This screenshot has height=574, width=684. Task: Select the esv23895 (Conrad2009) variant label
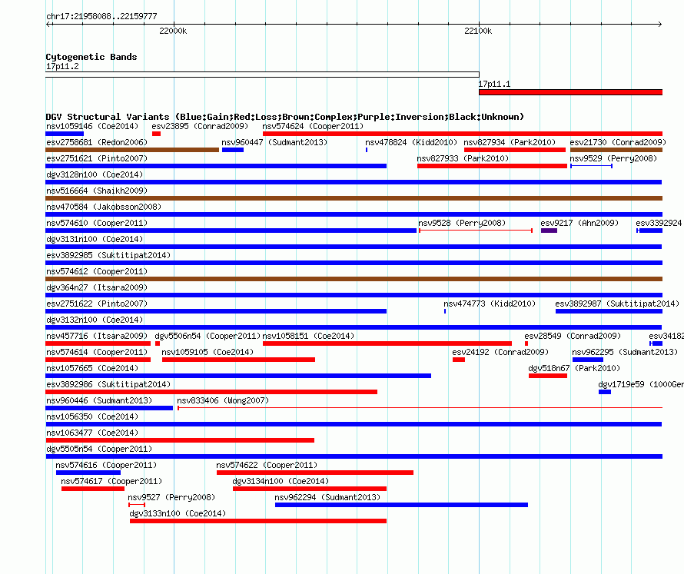pos(200,127)
